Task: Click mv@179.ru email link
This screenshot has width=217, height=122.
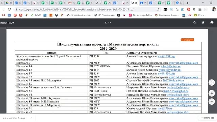Action: pyautogui.click(x=165, y=109)
